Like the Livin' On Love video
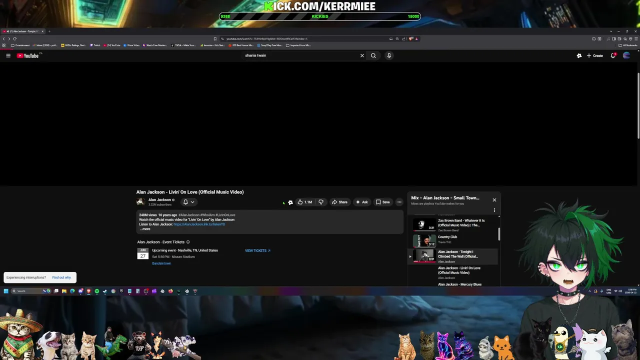This screenshot has width=640, height=360. point(304,202)
